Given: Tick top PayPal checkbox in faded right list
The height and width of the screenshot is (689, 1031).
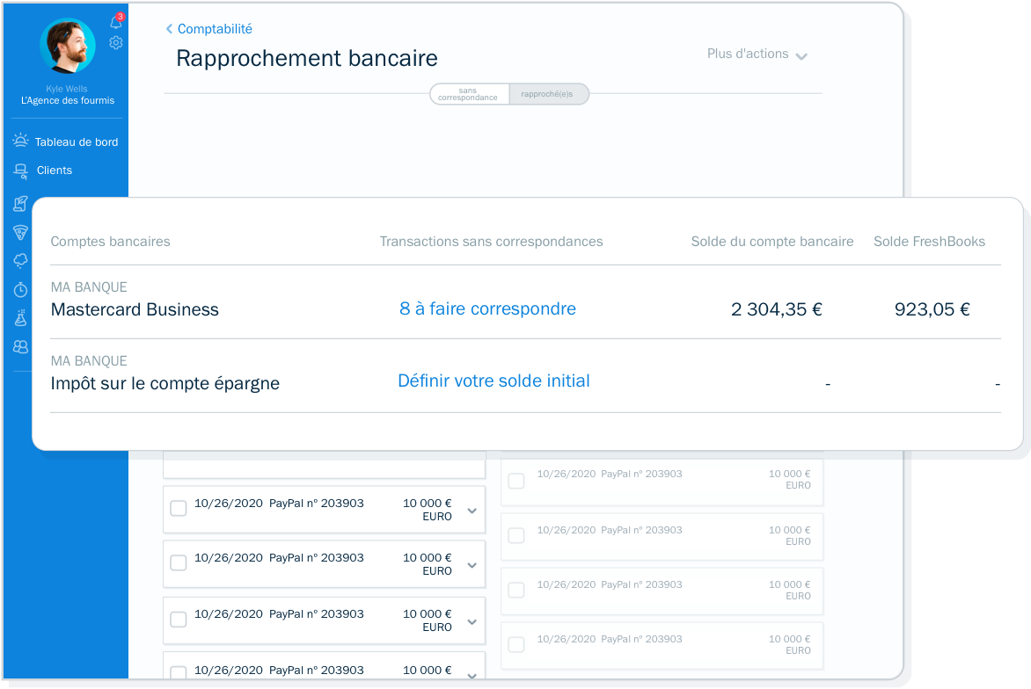Looking at the screenshot, I should [516, 481].
